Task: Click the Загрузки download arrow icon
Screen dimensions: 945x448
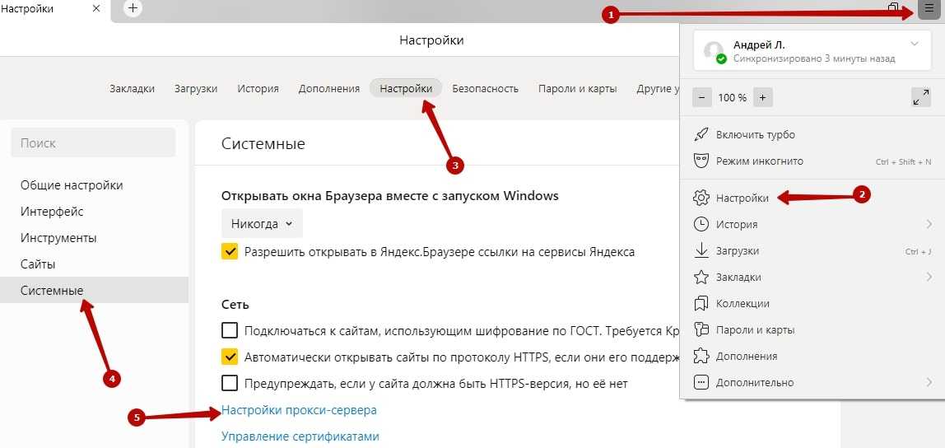Action: (701, 251)
